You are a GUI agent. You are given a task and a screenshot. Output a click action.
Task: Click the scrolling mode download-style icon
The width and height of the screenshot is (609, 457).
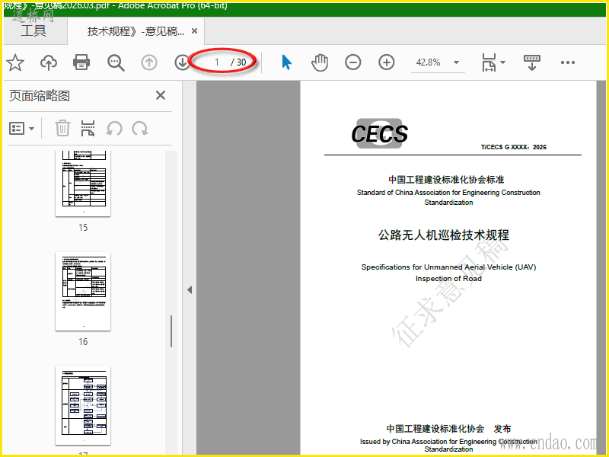point(532,62)
